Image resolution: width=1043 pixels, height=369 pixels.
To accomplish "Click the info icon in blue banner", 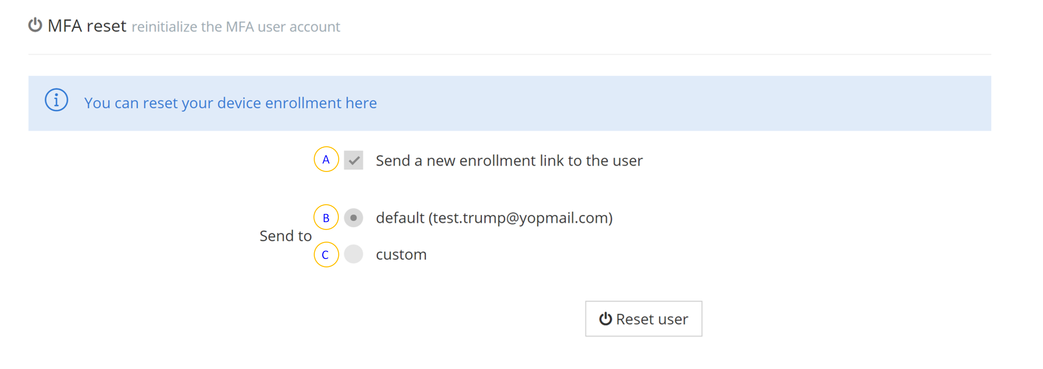I will point(56,100).
